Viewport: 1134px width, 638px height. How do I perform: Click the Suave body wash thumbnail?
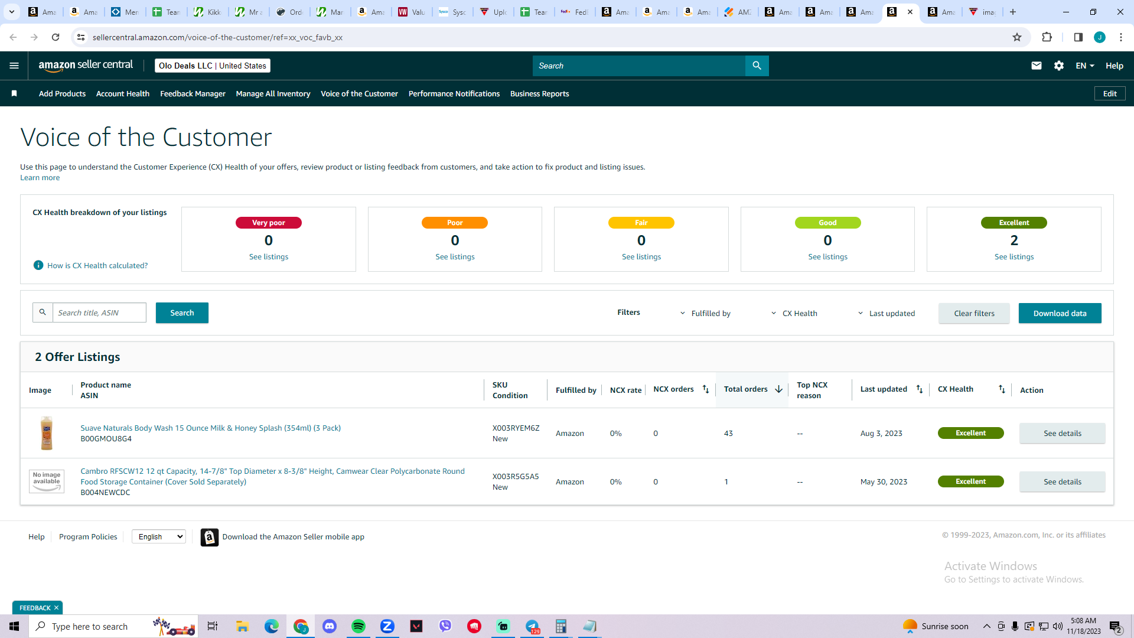tap(47, 433)
